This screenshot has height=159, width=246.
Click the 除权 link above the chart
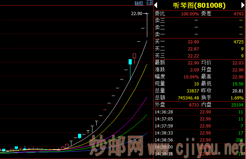pyautogui.click(x=139, y=3)
